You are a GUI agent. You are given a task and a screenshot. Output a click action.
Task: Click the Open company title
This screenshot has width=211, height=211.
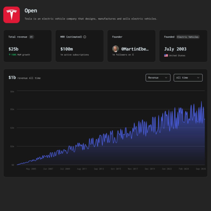[31, 11]
